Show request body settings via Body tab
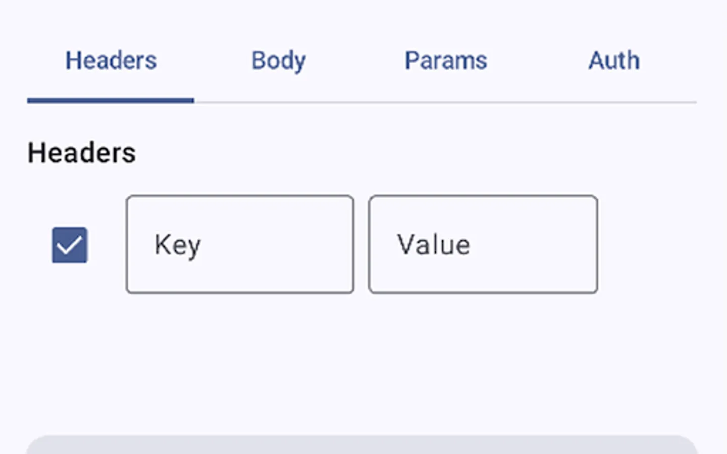The height and width of the screenshot is (454, 727). 278,61
